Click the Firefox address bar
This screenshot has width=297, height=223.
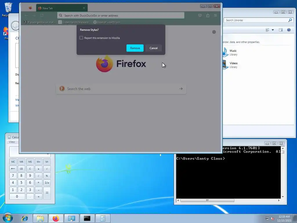click(x=121, y=15)
